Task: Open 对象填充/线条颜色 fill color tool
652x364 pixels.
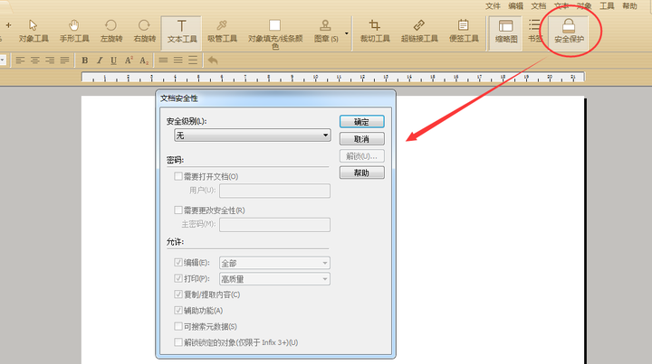Action: 275,34
